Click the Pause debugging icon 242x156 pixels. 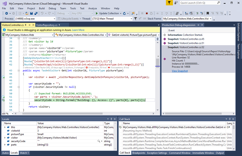click(142, 13)
